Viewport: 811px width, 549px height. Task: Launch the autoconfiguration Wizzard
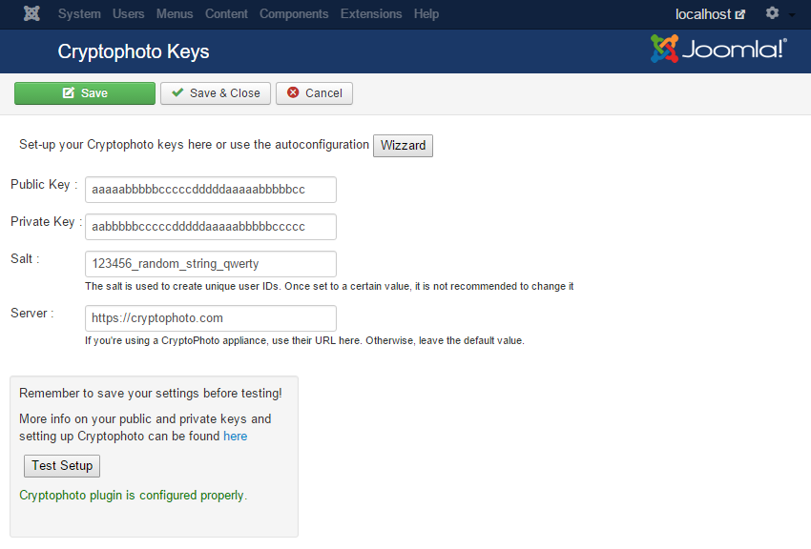coord(403,146)
